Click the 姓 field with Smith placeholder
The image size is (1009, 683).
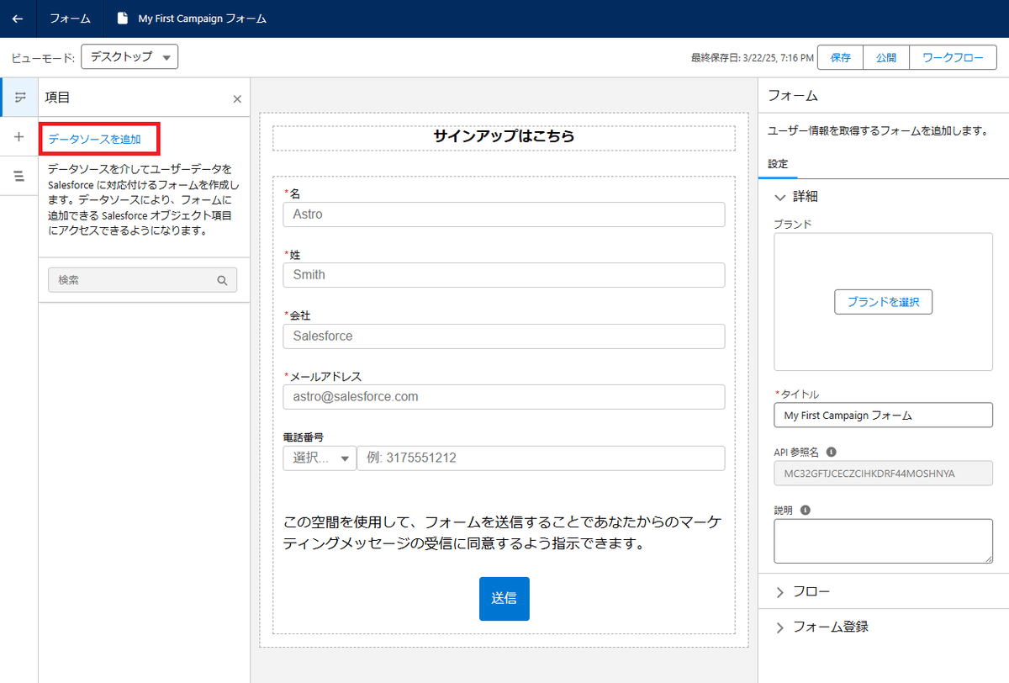click(504, 275)
